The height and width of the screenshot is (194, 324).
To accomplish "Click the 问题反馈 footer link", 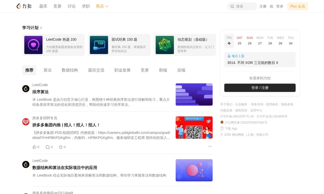I will pyautogui.click(x=226, y=110).
